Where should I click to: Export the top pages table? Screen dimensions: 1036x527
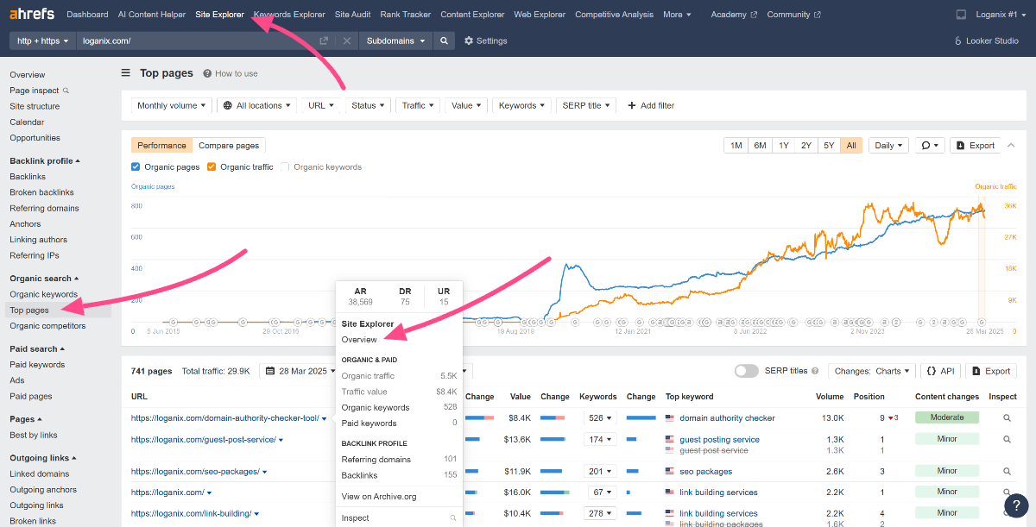point(990,371)
